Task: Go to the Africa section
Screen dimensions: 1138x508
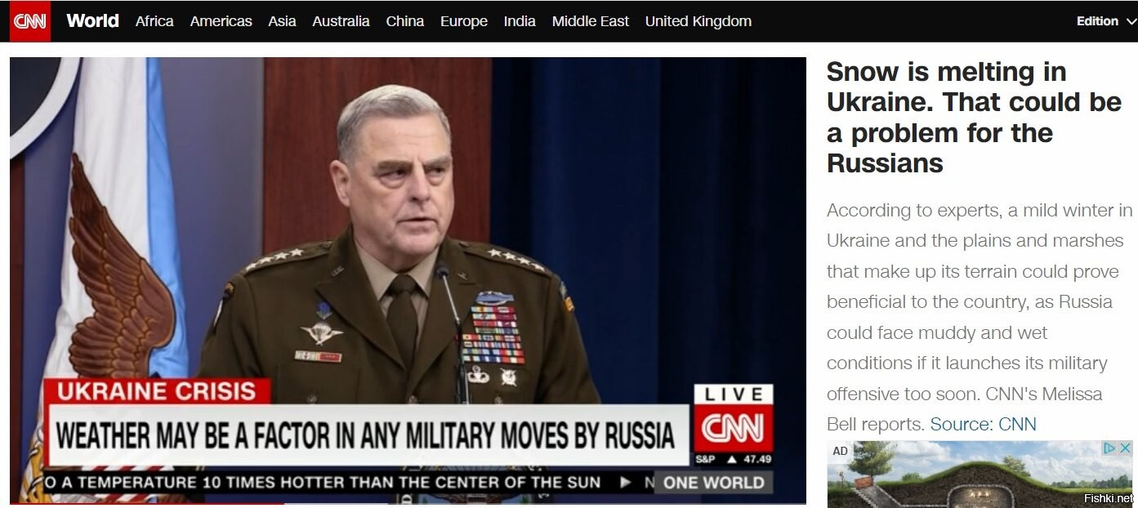Action: tap(154, 21)
